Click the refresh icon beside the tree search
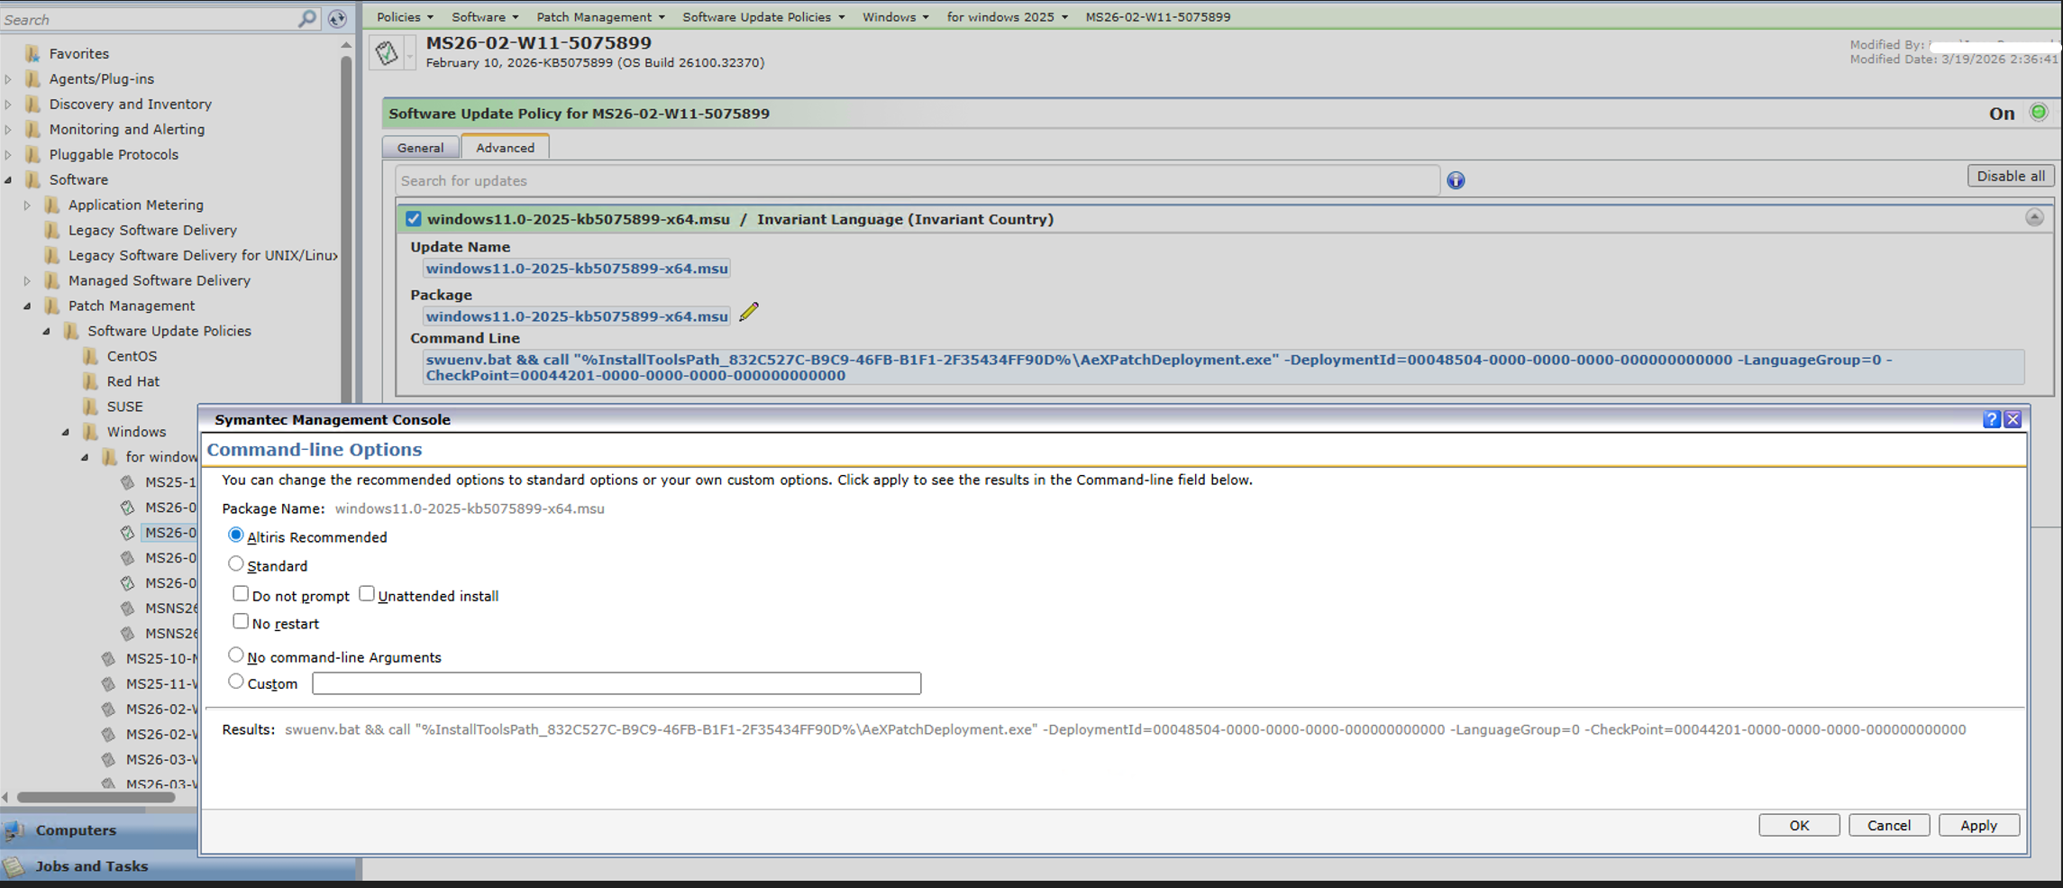 (337, 19)
